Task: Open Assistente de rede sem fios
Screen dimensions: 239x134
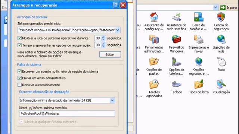Action: pos(176,17)
